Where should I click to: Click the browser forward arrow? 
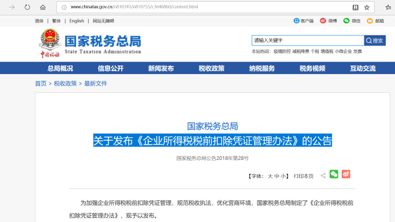tap(11, 7)
